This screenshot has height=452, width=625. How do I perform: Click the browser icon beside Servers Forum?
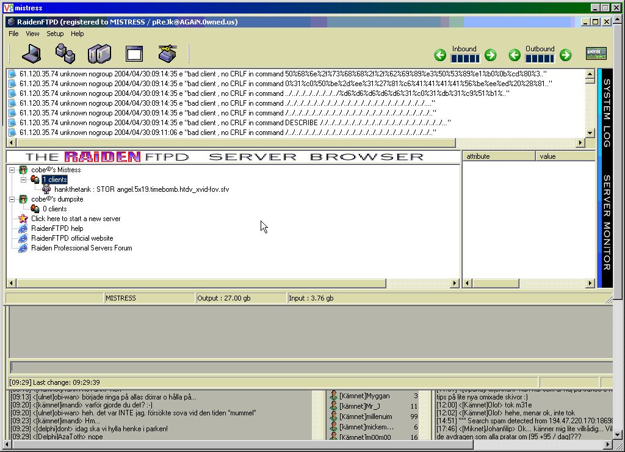(23, 248)
